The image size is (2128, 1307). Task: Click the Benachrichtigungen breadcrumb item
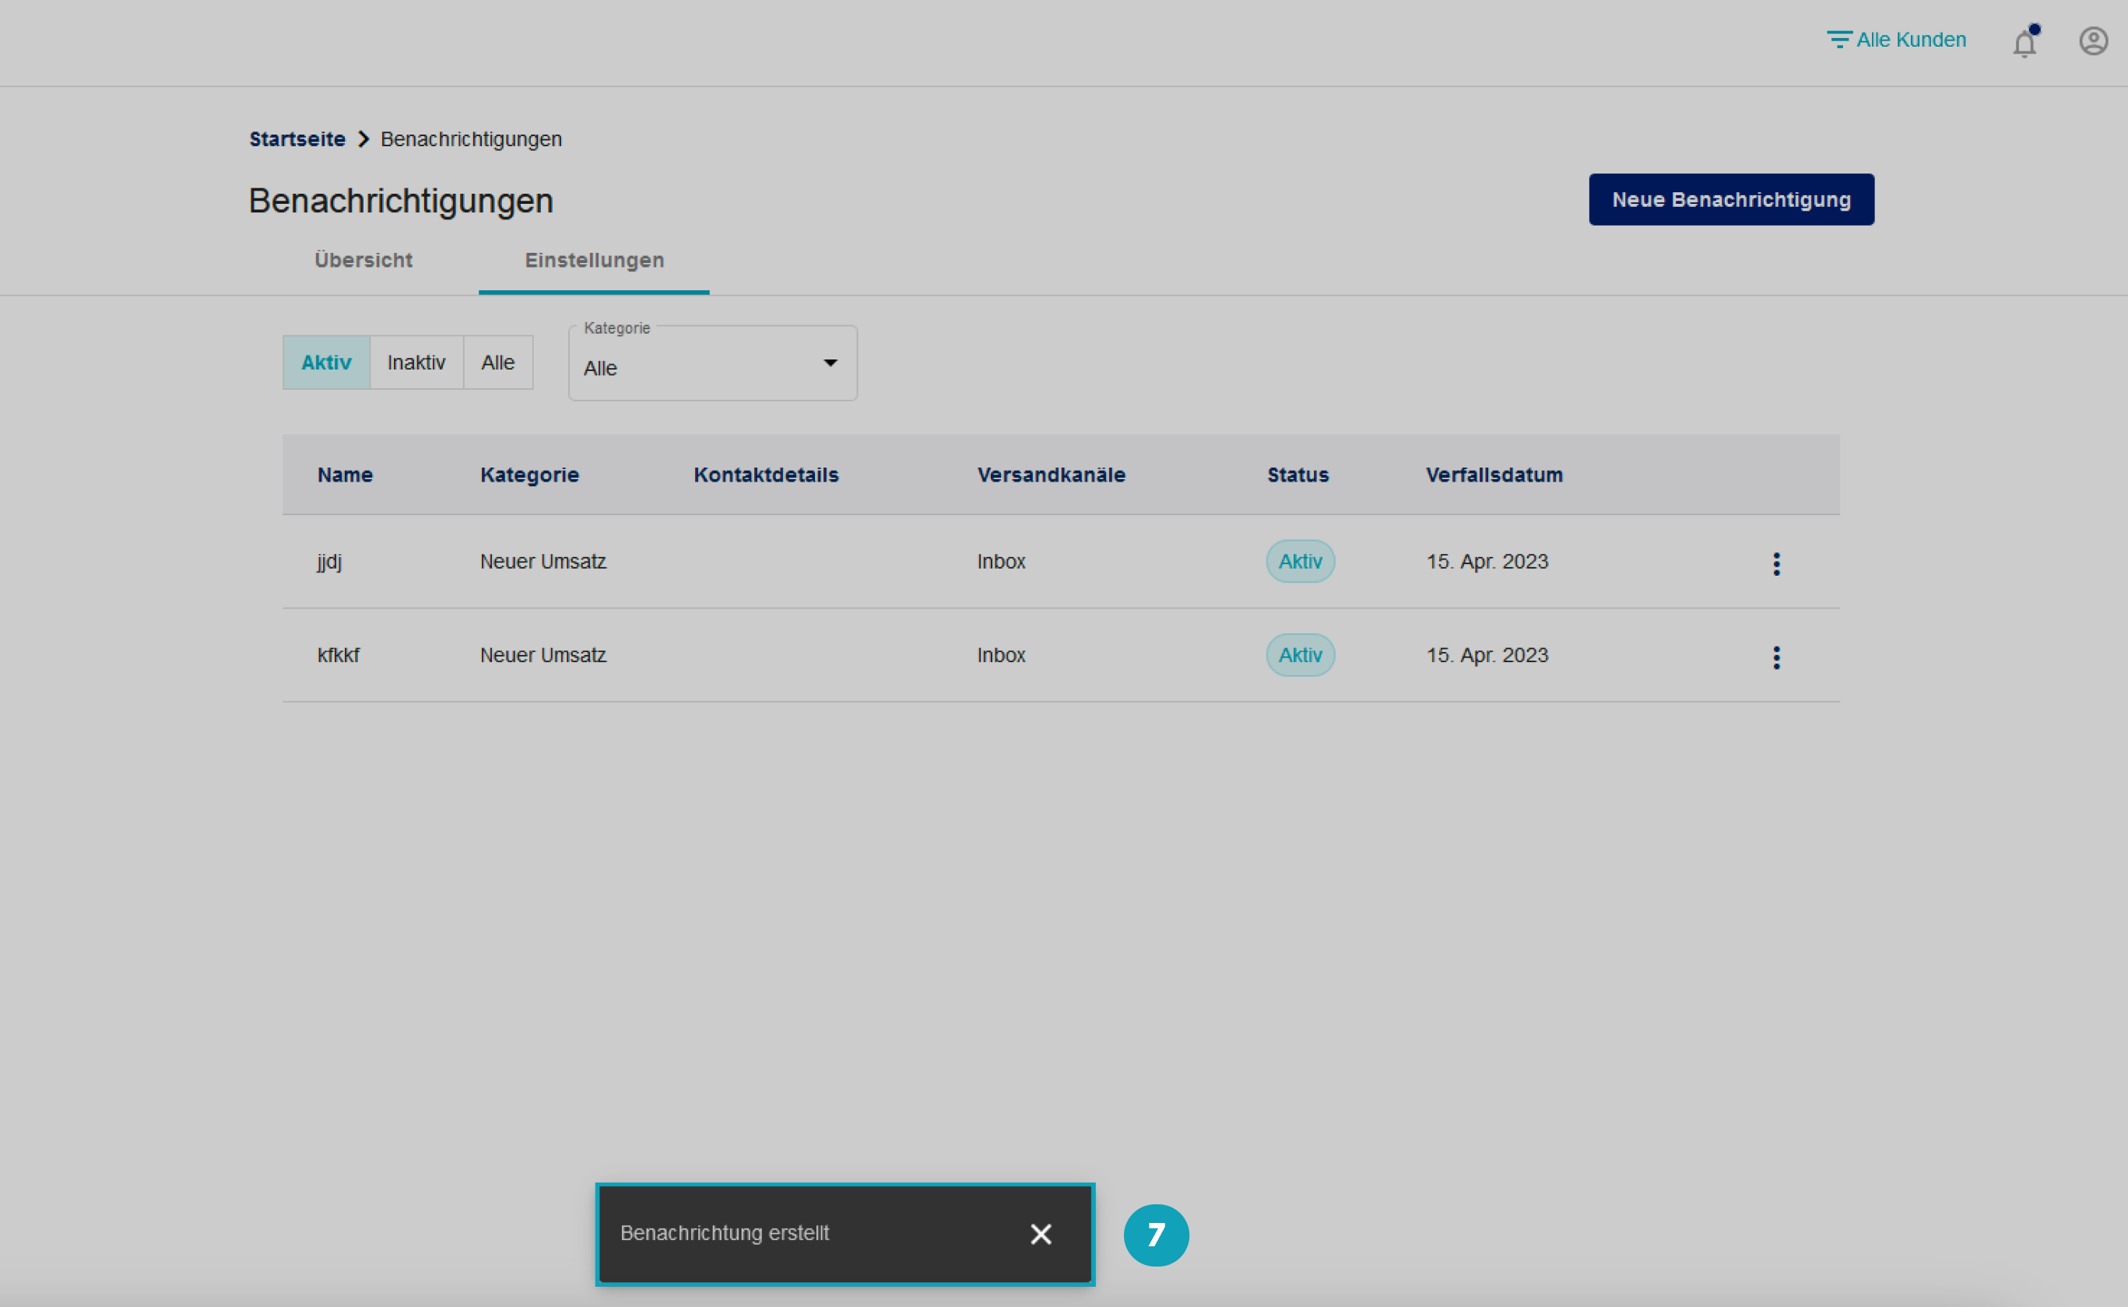pos(471,139)
